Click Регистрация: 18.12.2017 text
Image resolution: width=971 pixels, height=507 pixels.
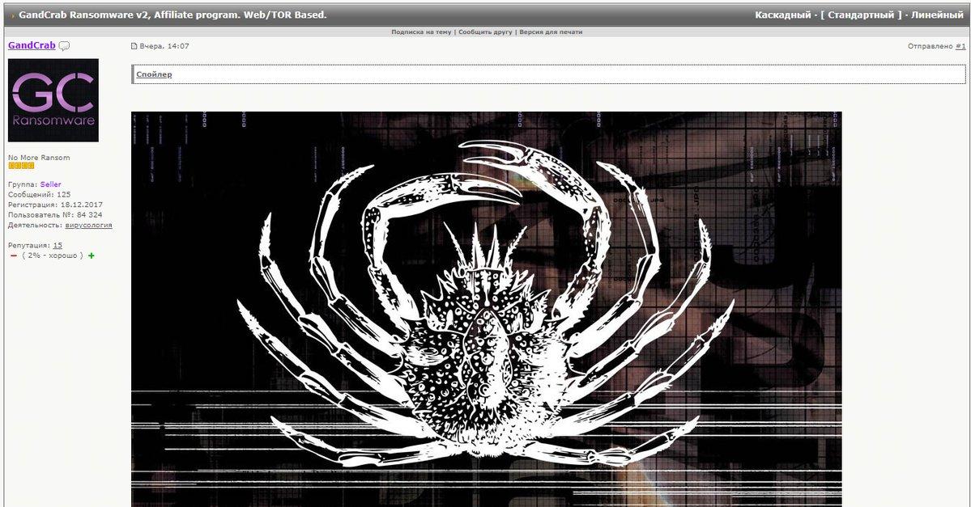click(55, 205)
